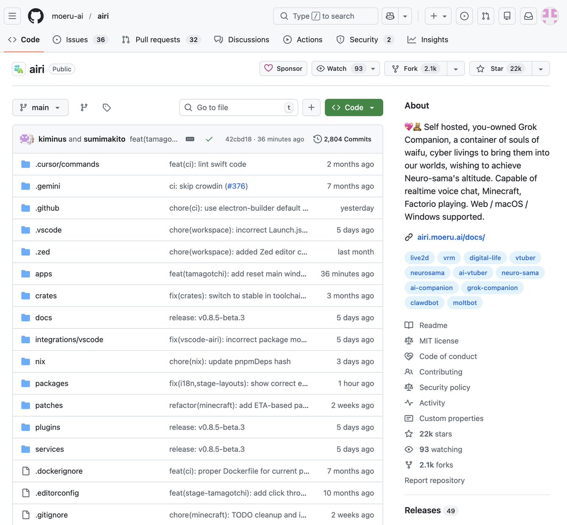567x525 pixels.
Task: Open the .editorconfig file
Action: [57, 493]
